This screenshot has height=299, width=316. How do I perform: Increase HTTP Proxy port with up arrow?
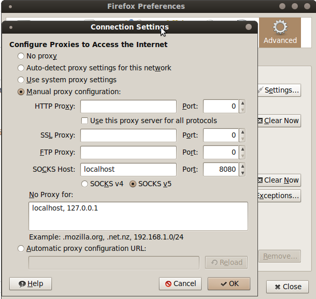[x=242, y=103]
